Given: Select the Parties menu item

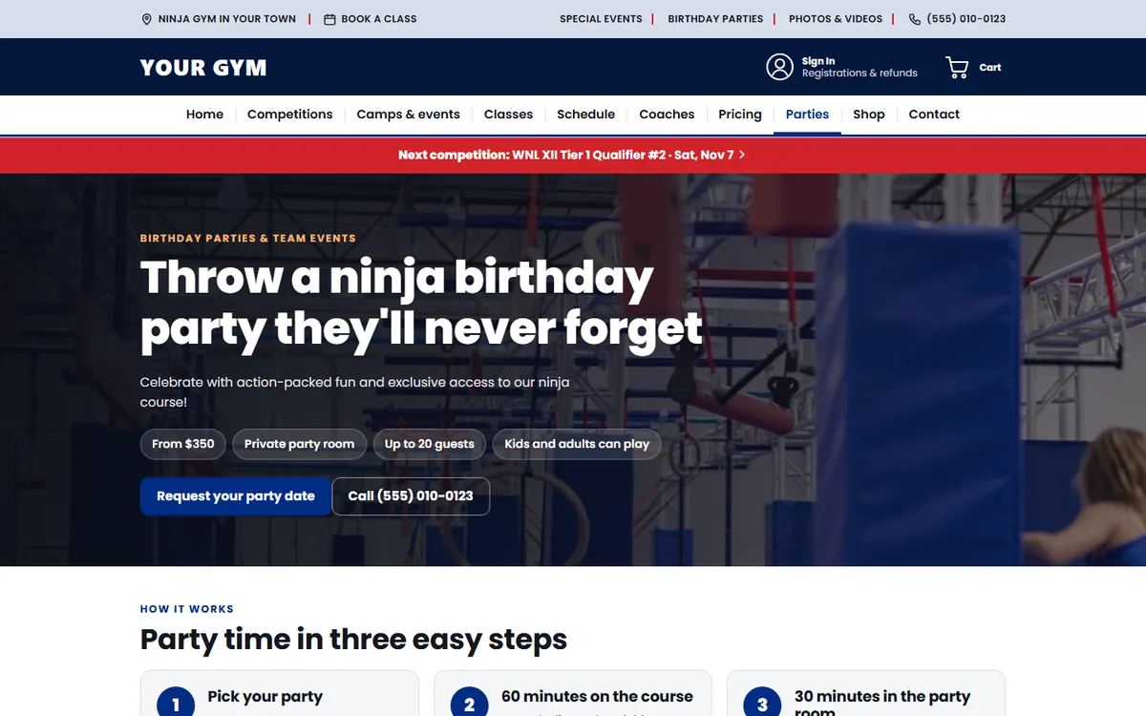Looking at the screenshot, I should [807, 115].
